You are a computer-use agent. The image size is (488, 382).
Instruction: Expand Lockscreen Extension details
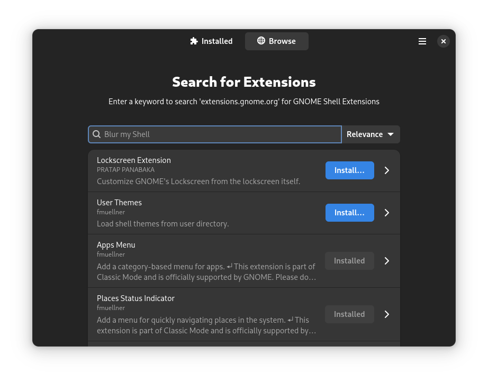click(x=386, y=170)
